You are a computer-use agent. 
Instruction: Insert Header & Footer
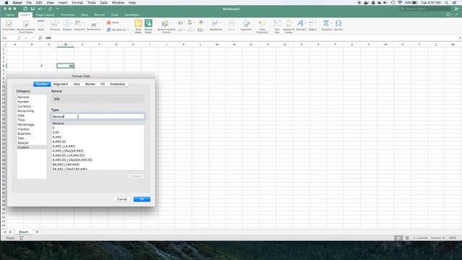(289, 26)
